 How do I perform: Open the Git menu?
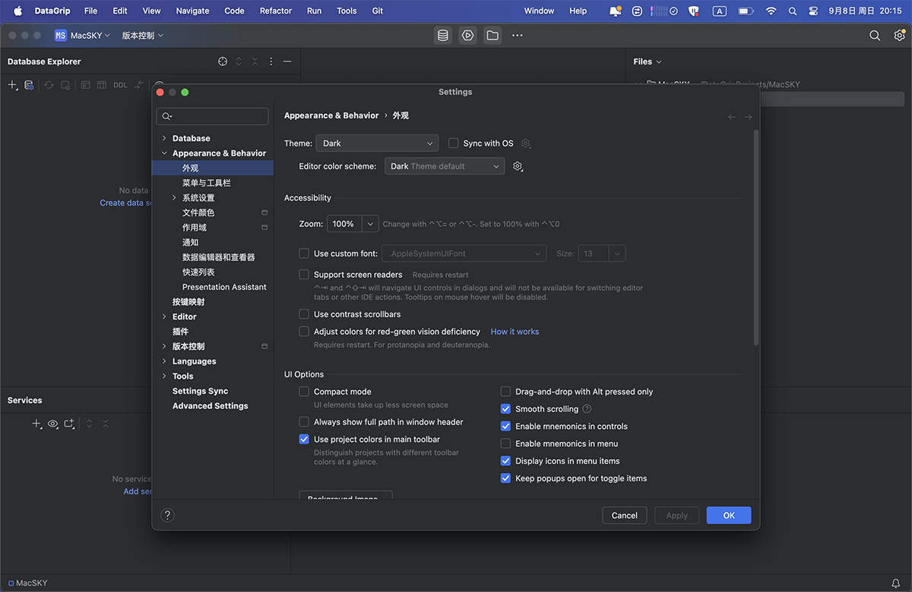click(378, 11)
